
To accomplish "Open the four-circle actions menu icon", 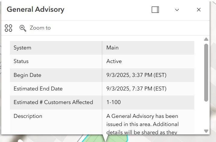I will (x=8, y=28).
